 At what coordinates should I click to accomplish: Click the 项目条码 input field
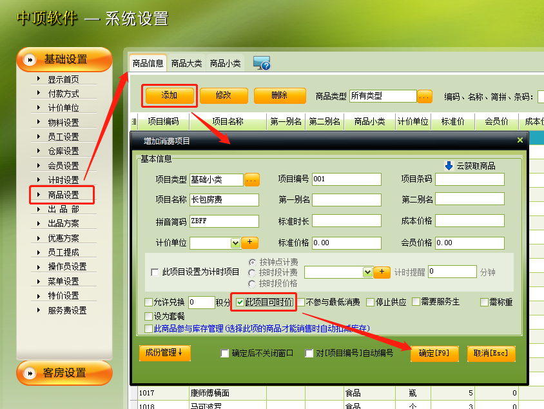pos(470,179)
